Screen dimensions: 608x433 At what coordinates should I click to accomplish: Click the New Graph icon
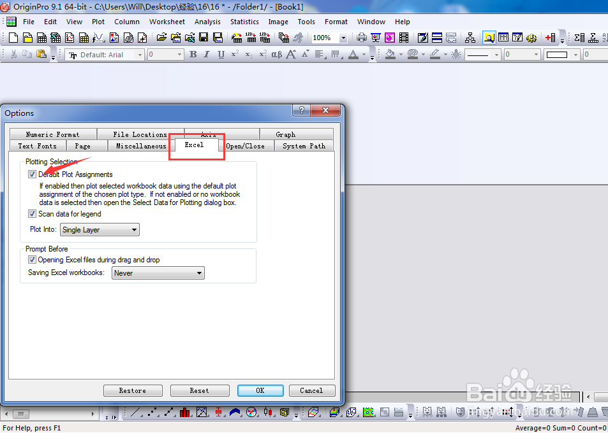click(70, 38)
